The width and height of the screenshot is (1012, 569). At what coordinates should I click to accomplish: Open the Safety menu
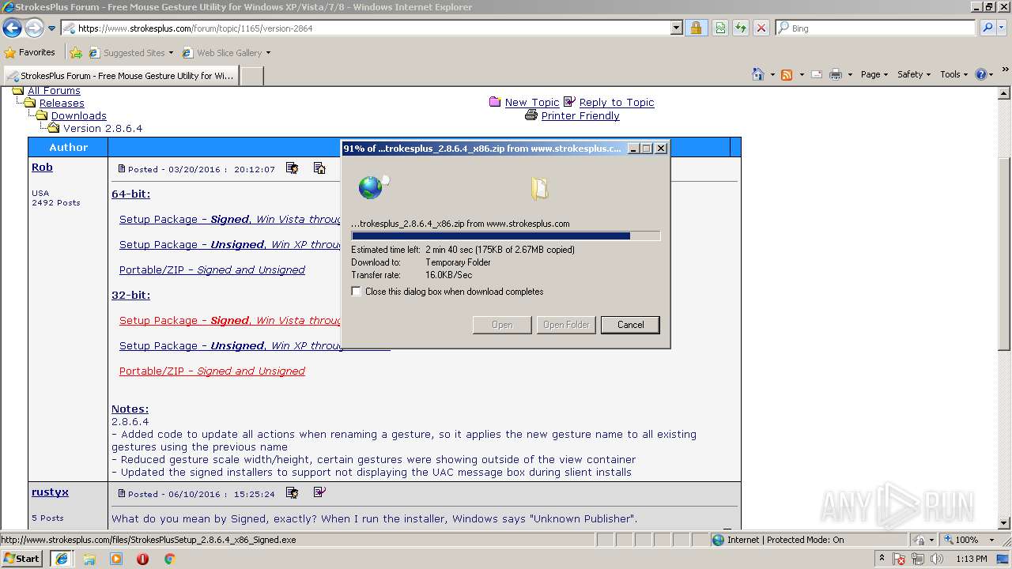(914, 74)
